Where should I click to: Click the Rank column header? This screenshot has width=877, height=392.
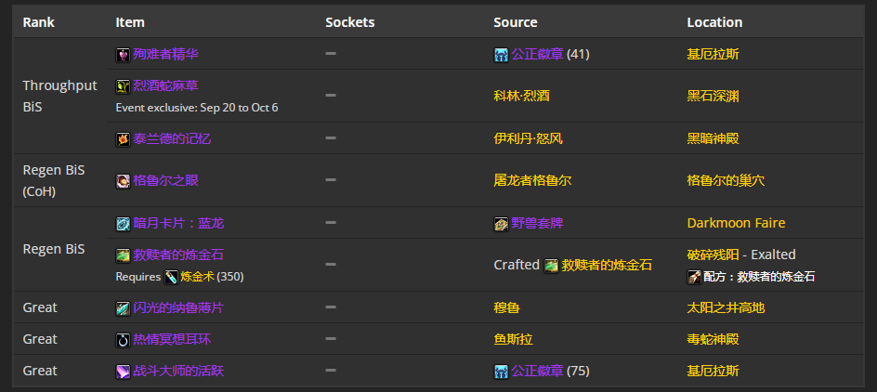pyautogui.click(x=39, y=22)
